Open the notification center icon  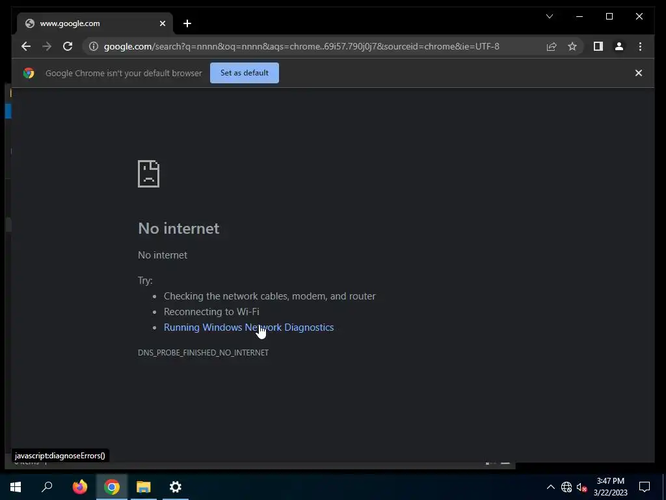(x=645, y=487)
